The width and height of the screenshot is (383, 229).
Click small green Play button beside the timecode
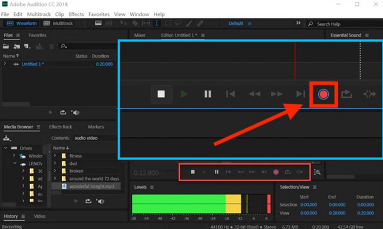(204, 172)
